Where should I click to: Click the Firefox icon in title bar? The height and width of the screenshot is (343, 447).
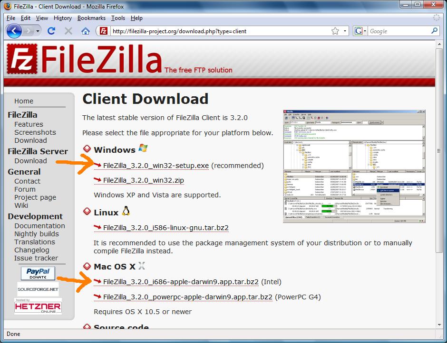[8, 6]
